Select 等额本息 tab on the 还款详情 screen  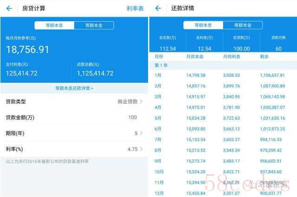click(203, 25)
